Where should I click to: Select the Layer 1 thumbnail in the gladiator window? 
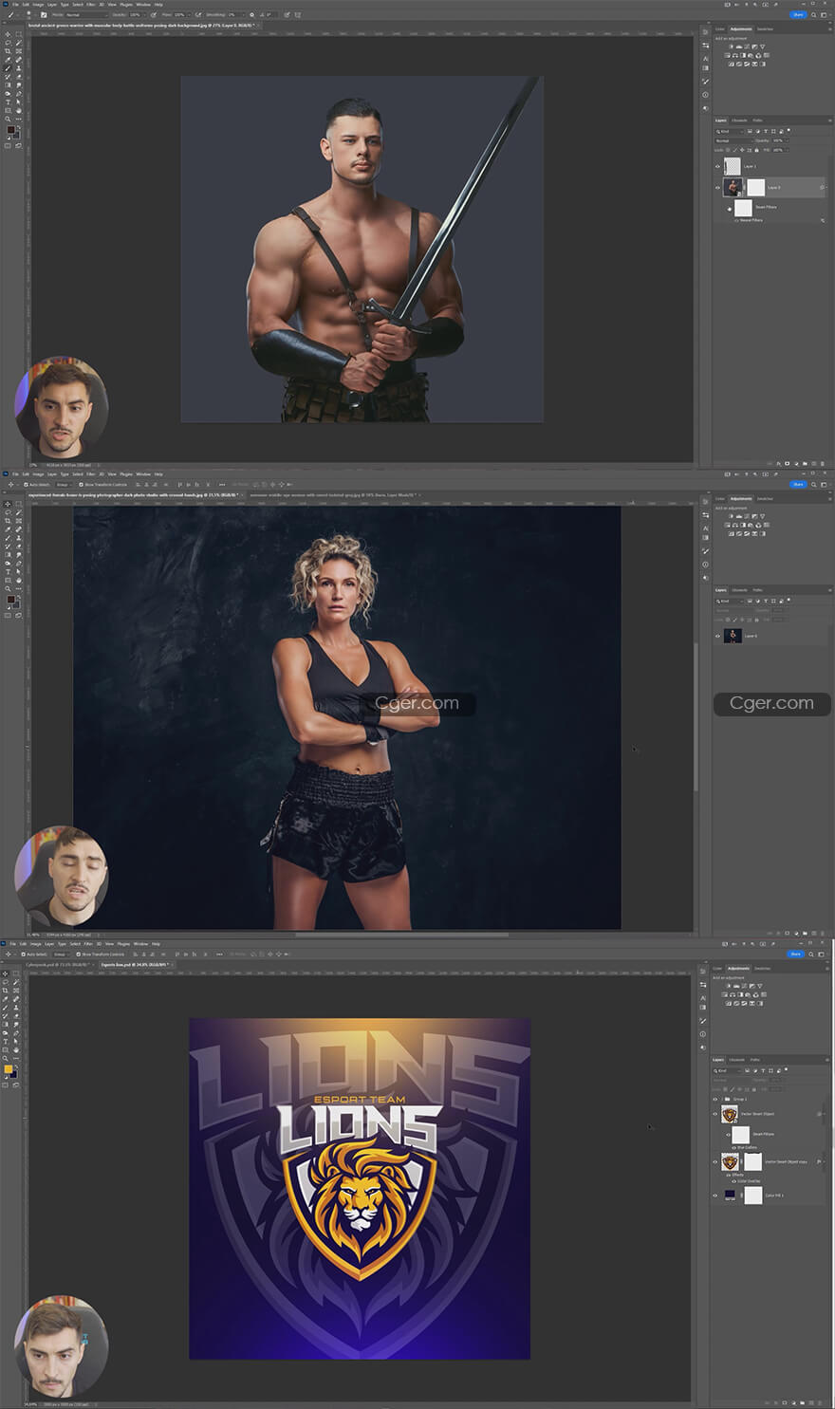(x=733, y=166)
